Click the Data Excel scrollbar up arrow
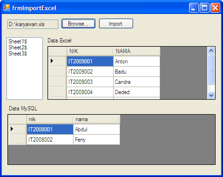Screen dimensions: 223x177 tap(211, 51)
